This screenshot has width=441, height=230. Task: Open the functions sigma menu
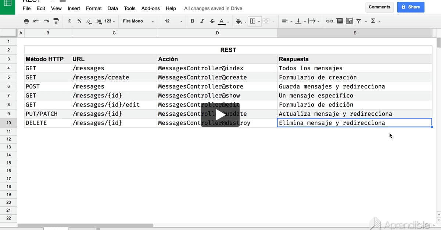click(375, 21)
